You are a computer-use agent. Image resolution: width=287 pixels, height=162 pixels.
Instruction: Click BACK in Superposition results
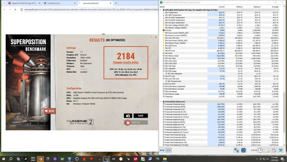[50, 111]
